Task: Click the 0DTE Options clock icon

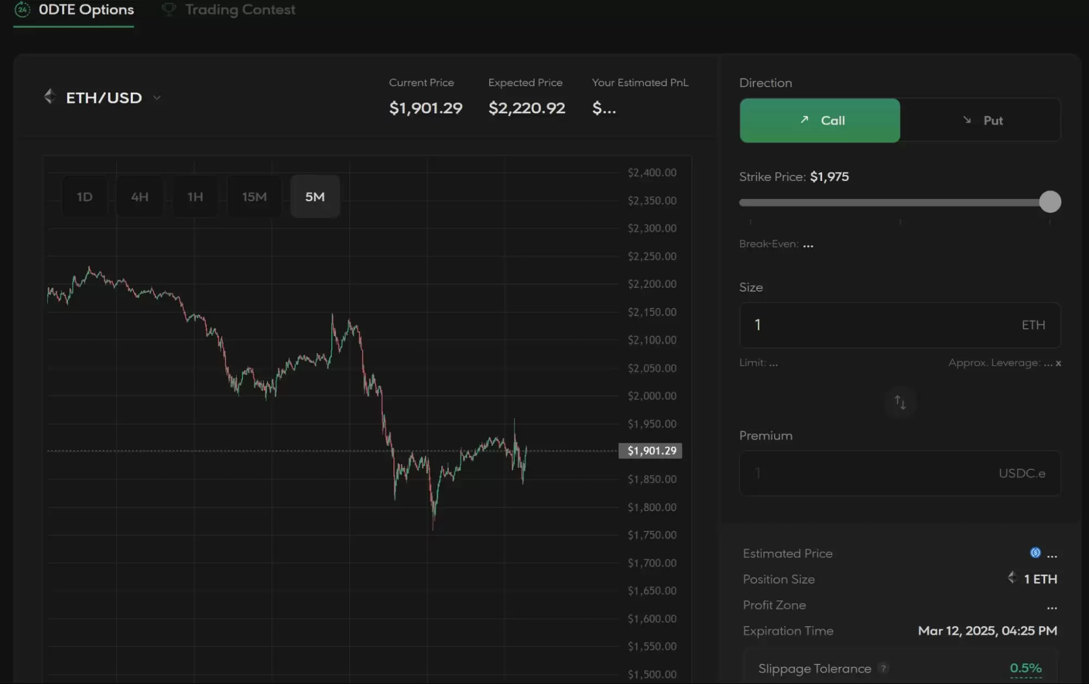Action: click(22, 10)
